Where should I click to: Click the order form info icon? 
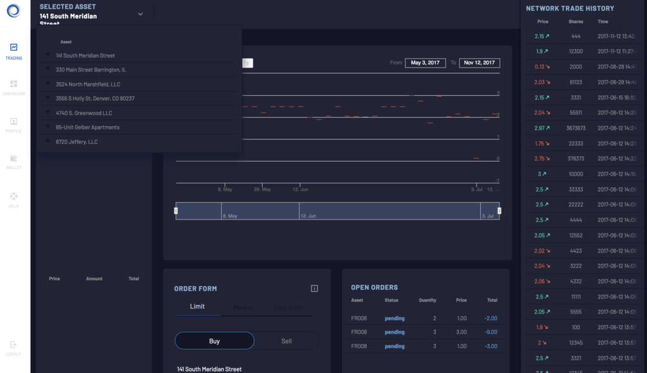tap(315, 288)
